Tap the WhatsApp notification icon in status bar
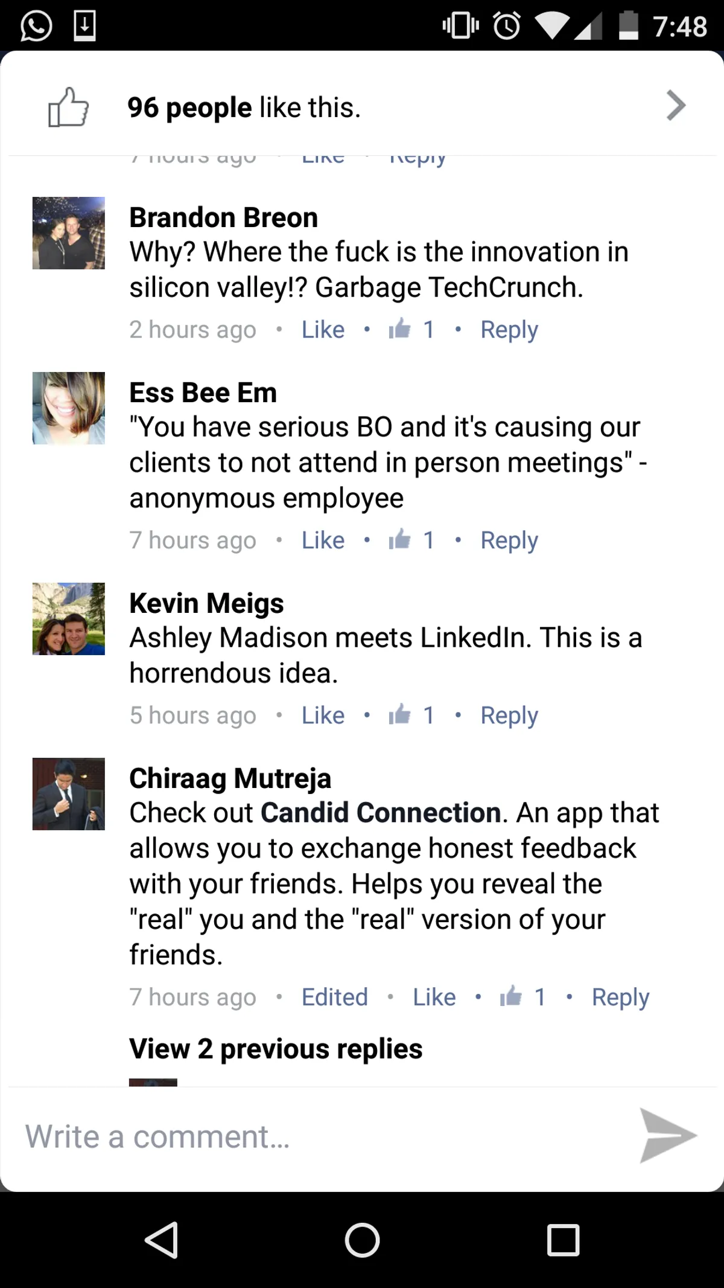This screenshot has height=1288, width=724. pyautogui.click(x=36, y=26)
